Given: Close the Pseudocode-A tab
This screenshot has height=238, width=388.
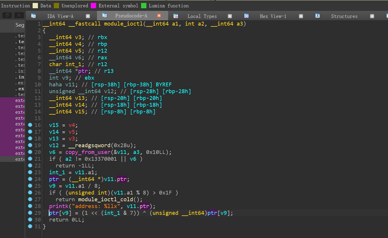Looking at the screenshot, I should [159, 16].
